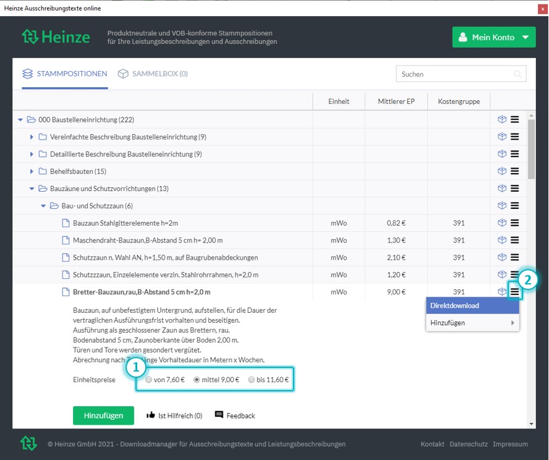549x460 pixels.
Task: Click the scrollbar up arrow
Action: pos(531,115)
